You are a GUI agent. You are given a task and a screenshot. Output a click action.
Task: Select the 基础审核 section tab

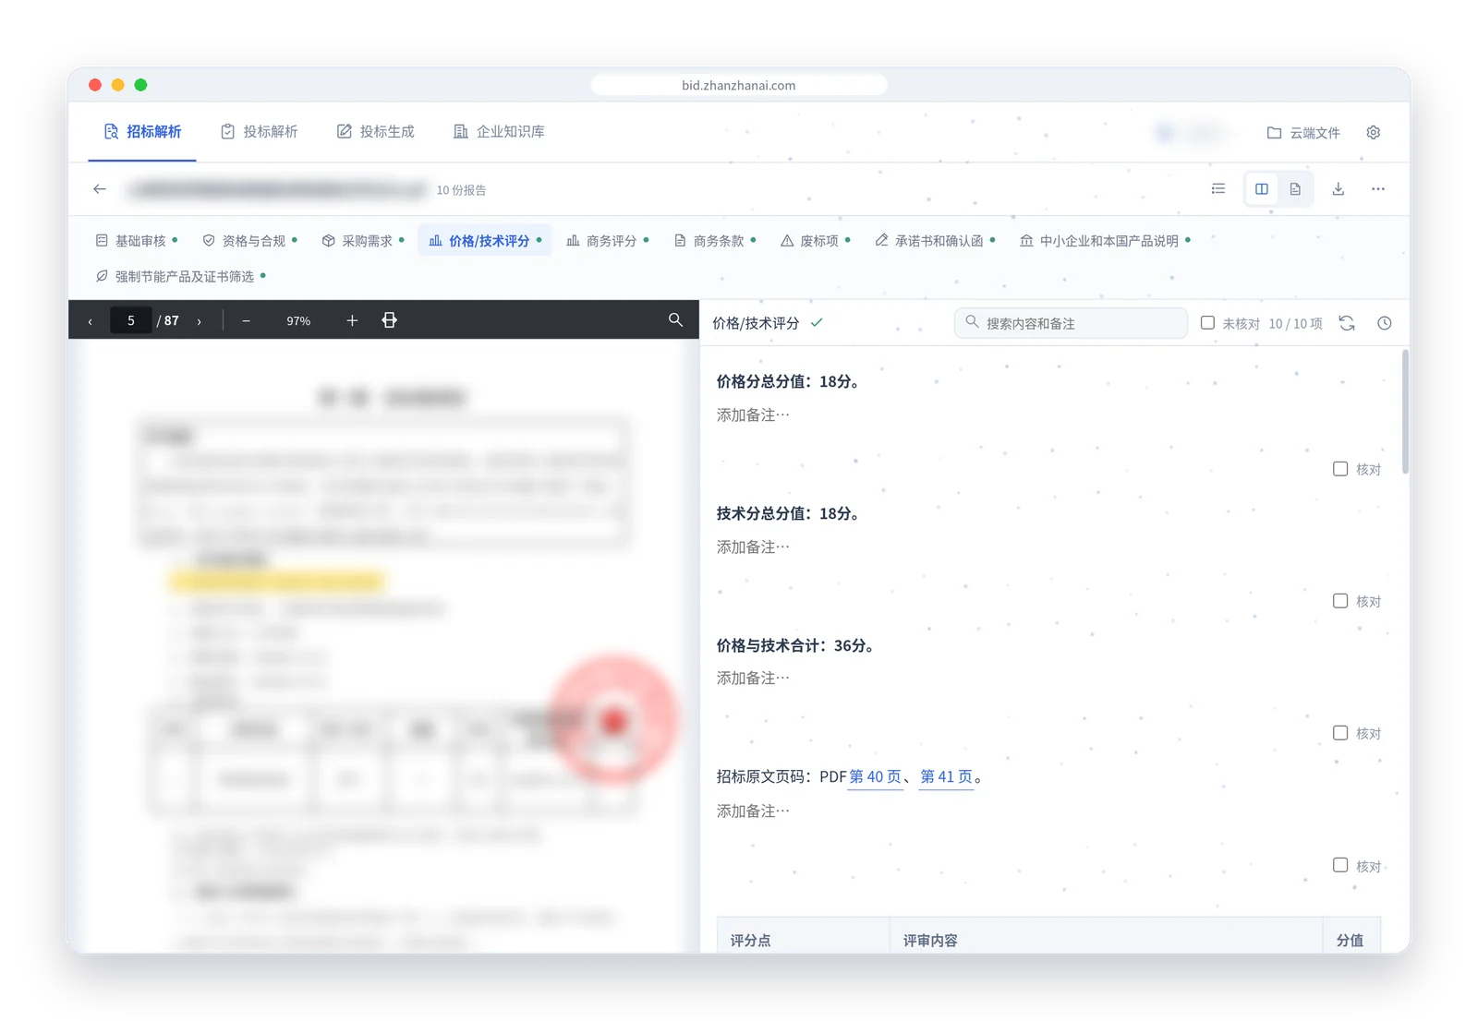click(136, 241)
